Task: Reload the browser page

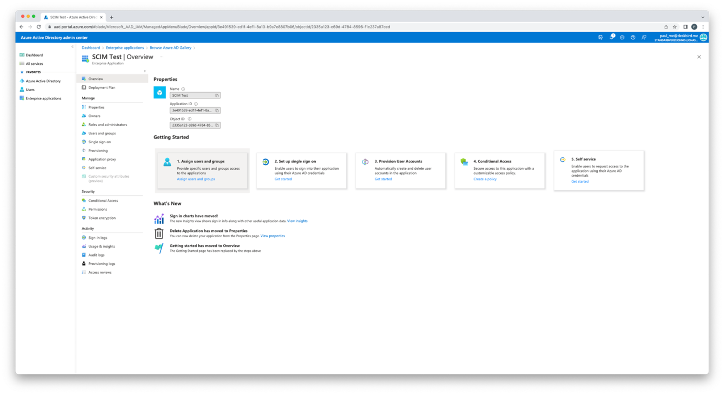Action: pos(39,27)
